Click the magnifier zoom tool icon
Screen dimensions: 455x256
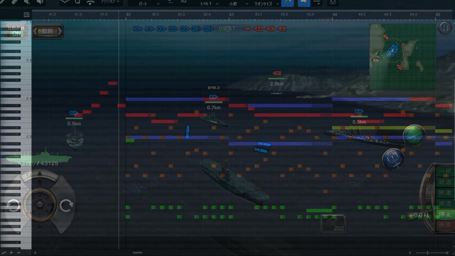click(77, 2)
